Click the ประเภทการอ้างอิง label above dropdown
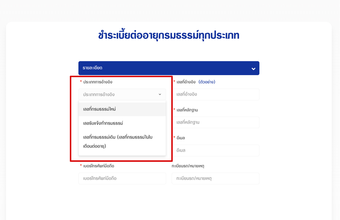The width and height of the screenshot is (340, 220). click(x=98, y=82)
